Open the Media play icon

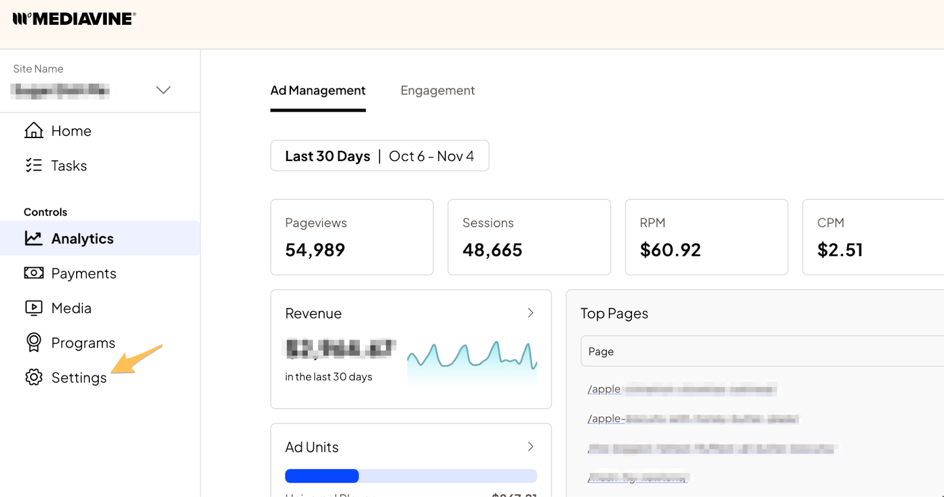(x=34, y=308)
